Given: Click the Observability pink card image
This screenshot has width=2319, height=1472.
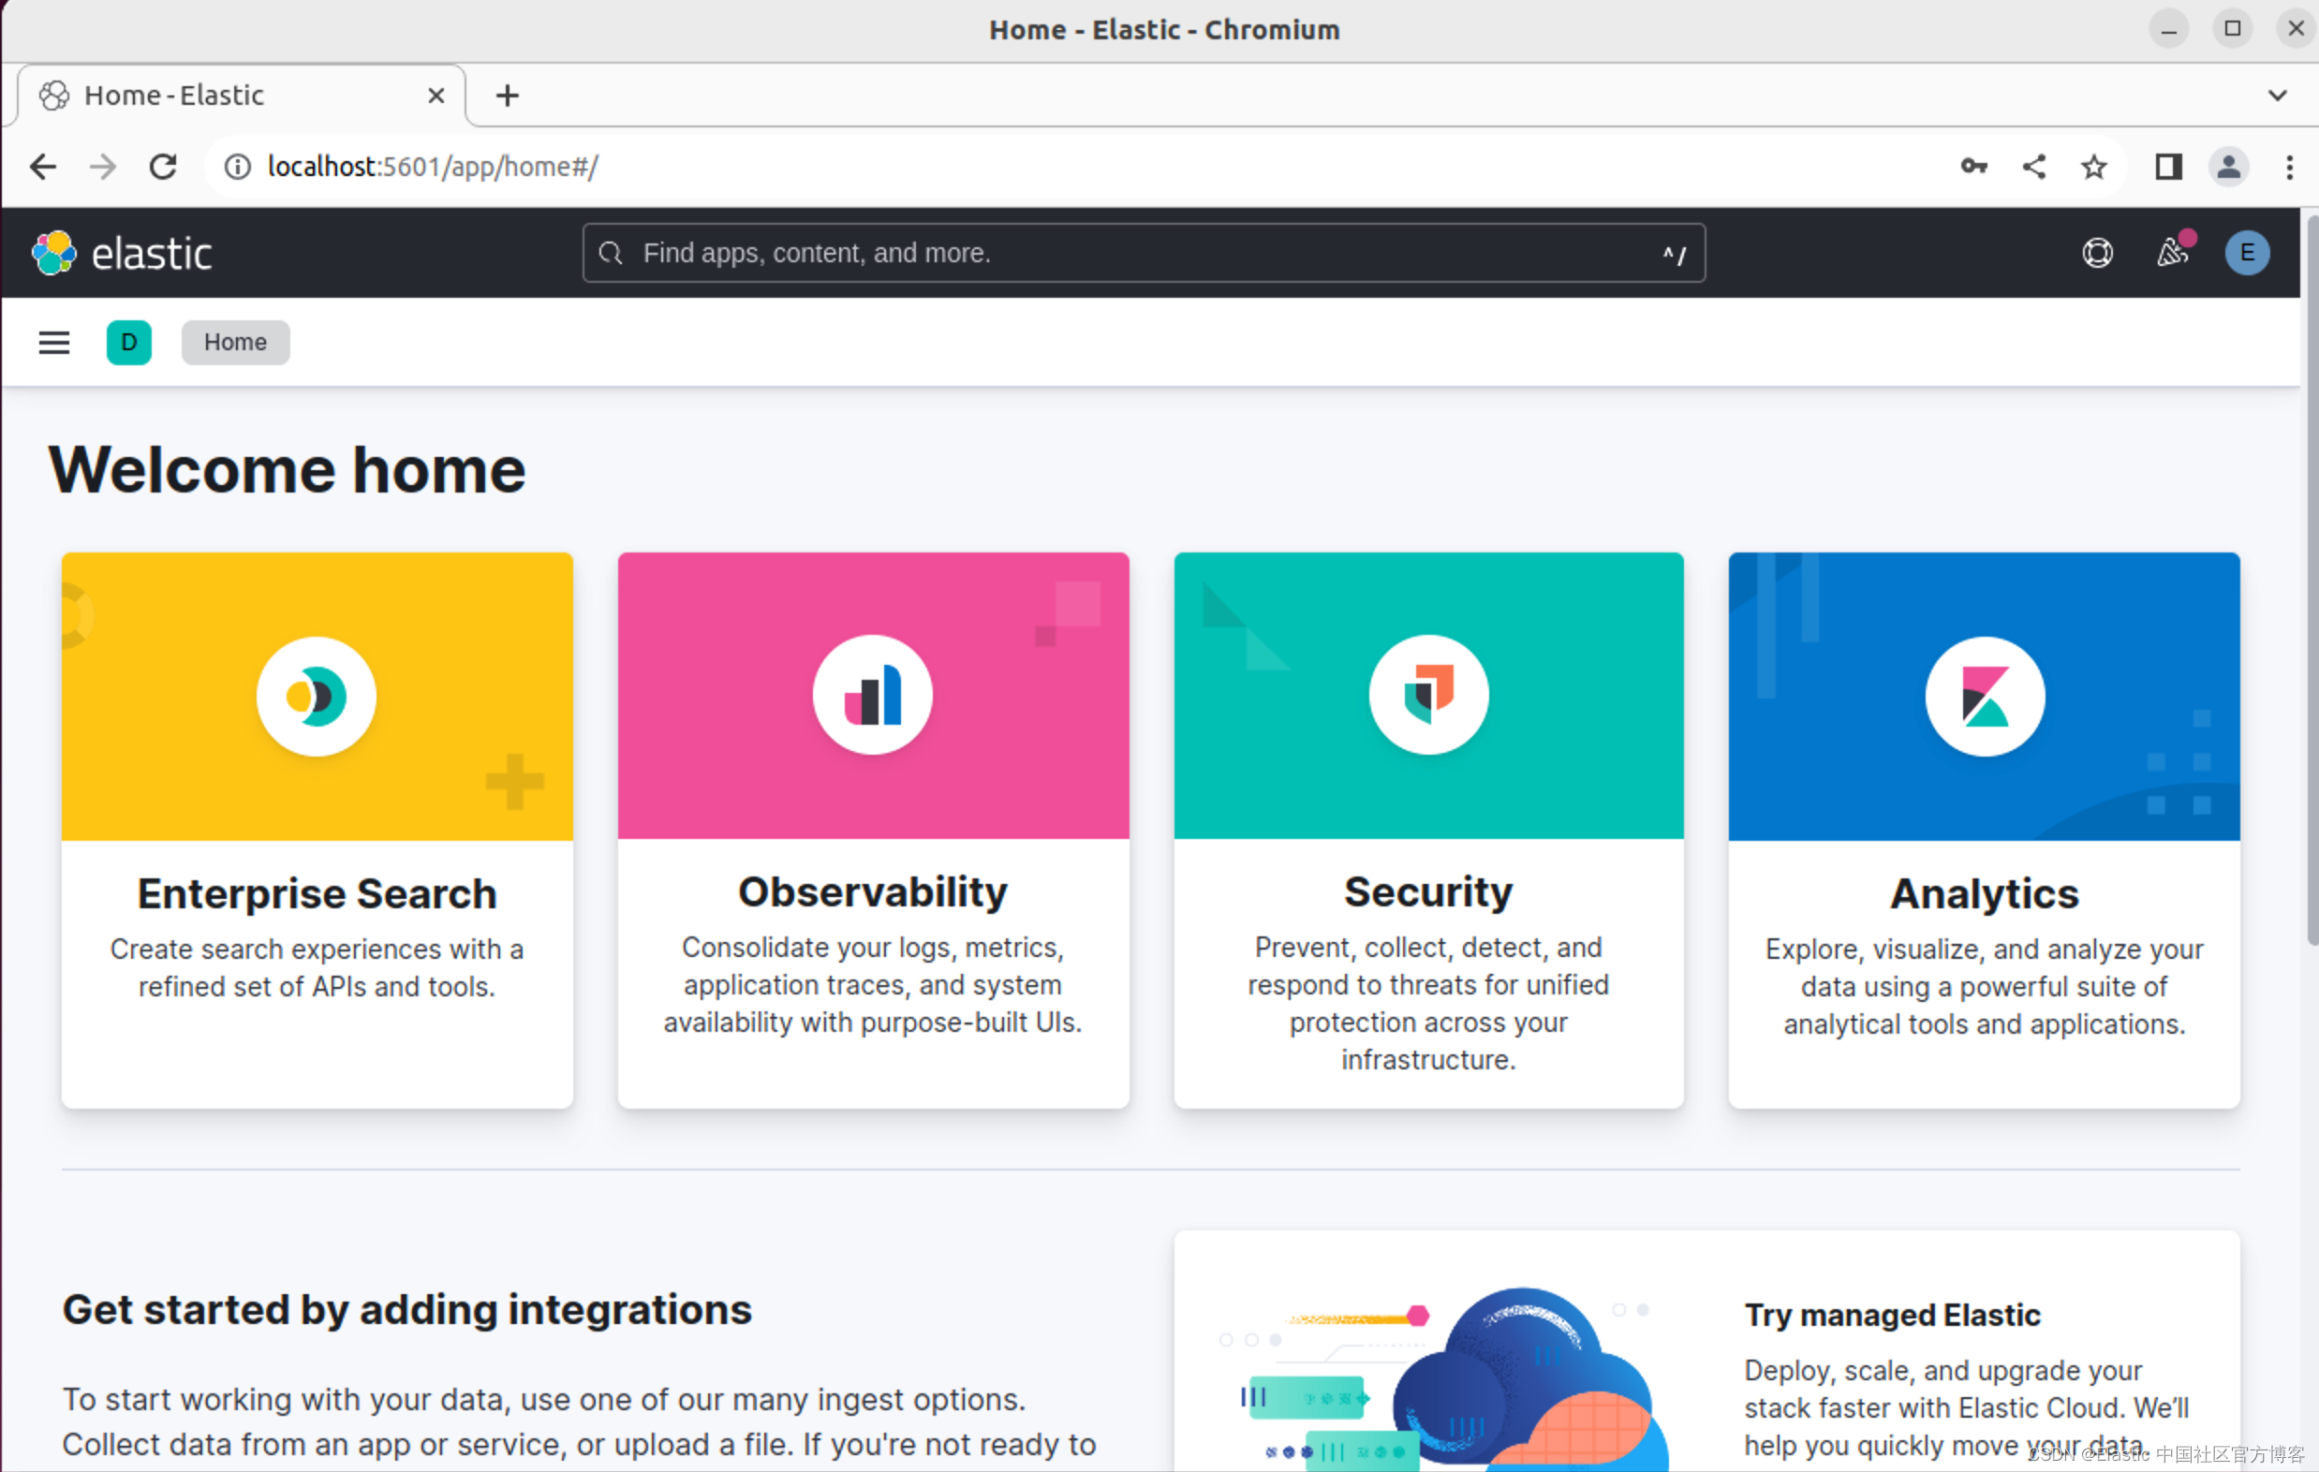Looking at the screenshot, I should pyautogui.click(x=873, y=695).
